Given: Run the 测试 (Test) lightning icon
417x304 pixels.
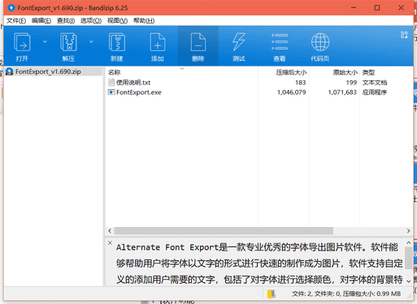Looking at the screenshot, I should click(239, 42).
